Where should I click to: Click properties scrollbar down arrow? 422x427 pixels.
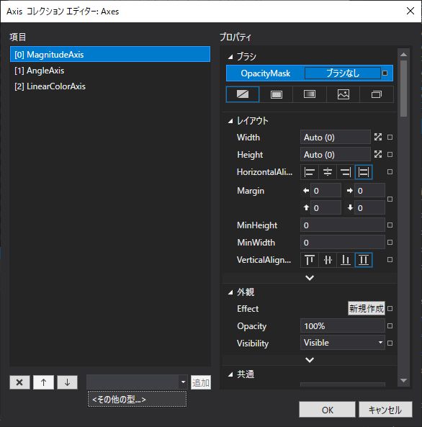[404, 380]
